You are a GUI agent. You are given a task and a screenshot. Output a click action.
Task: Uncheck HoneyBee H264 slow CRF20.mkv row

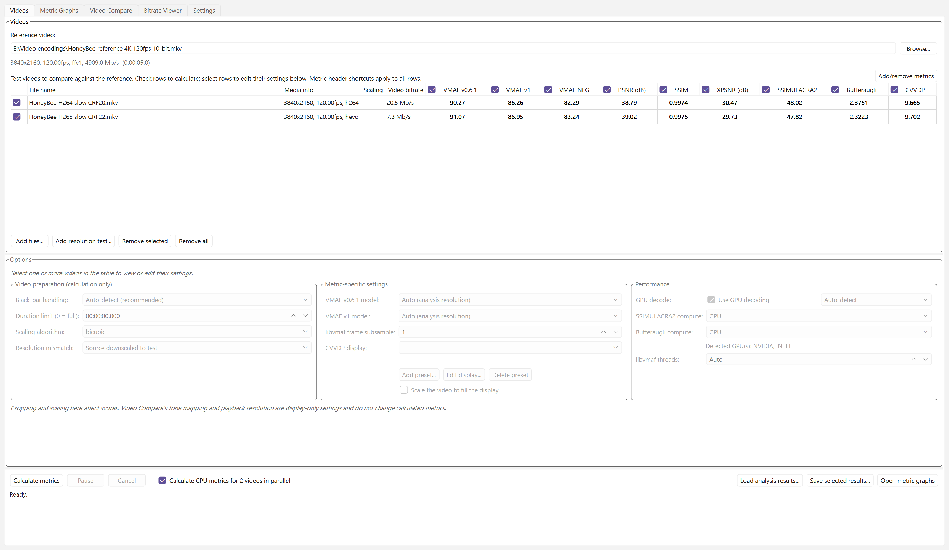click(17, 102)
